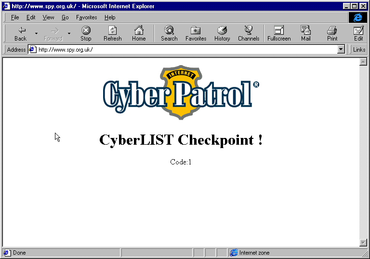Viewport: 370px width, 259px height.
Task: Show the History pane
Action: pos(222,33)
